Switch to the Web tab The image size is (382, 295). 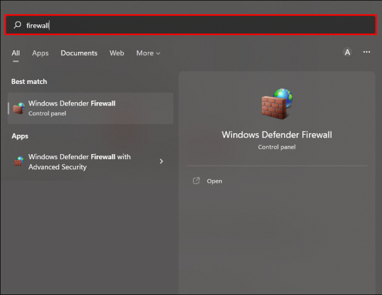pos(117,53)
